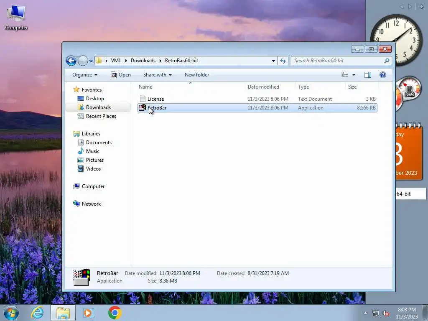Select the RetroBar application icon in file list
Image resolution: width=428 pixels, height=321 pixels.
tap(142, 107)
